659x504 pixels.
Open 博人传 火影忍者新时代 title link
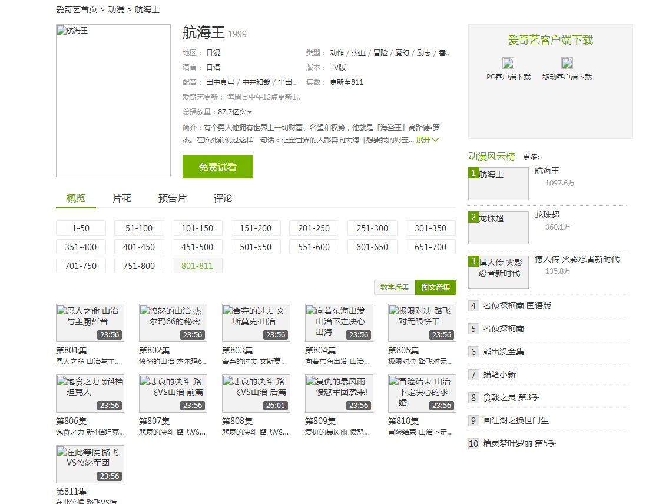pos(577,259)
